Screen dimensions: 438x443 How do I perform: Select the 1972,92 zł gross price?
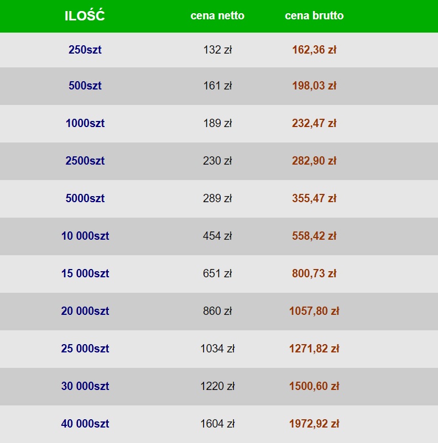click(314, 424)
